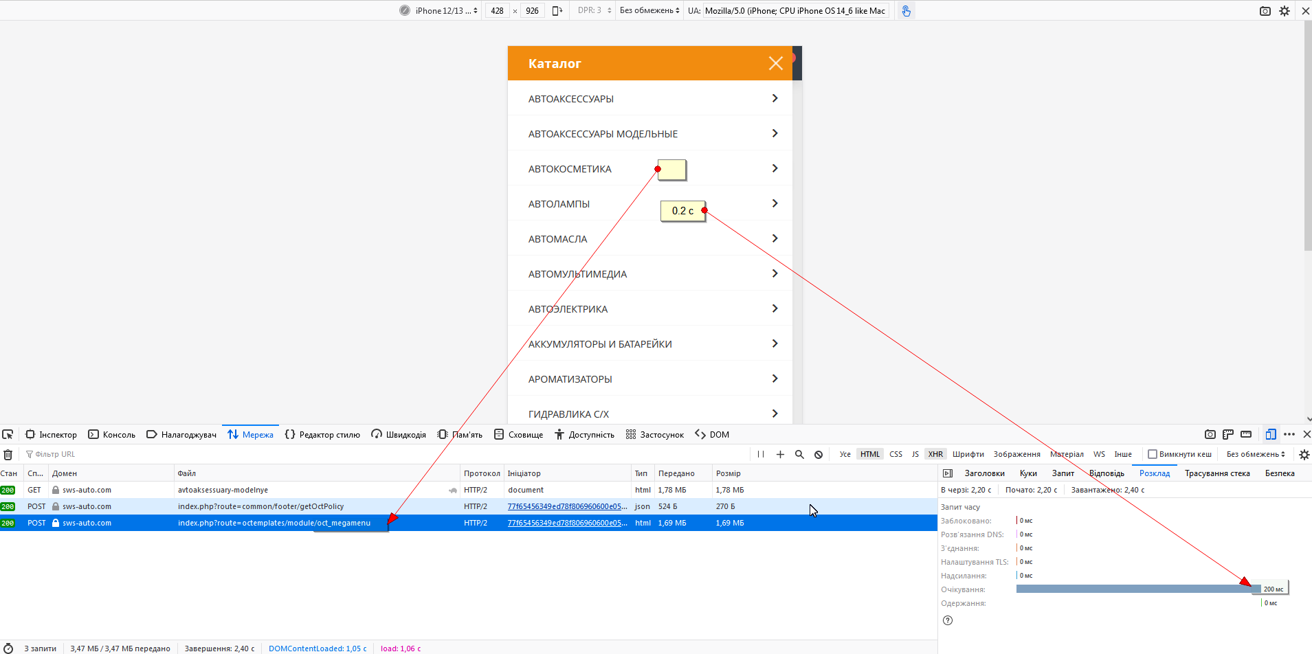
Task: Open the Заголовки details tab
Action: pos(984,473)
